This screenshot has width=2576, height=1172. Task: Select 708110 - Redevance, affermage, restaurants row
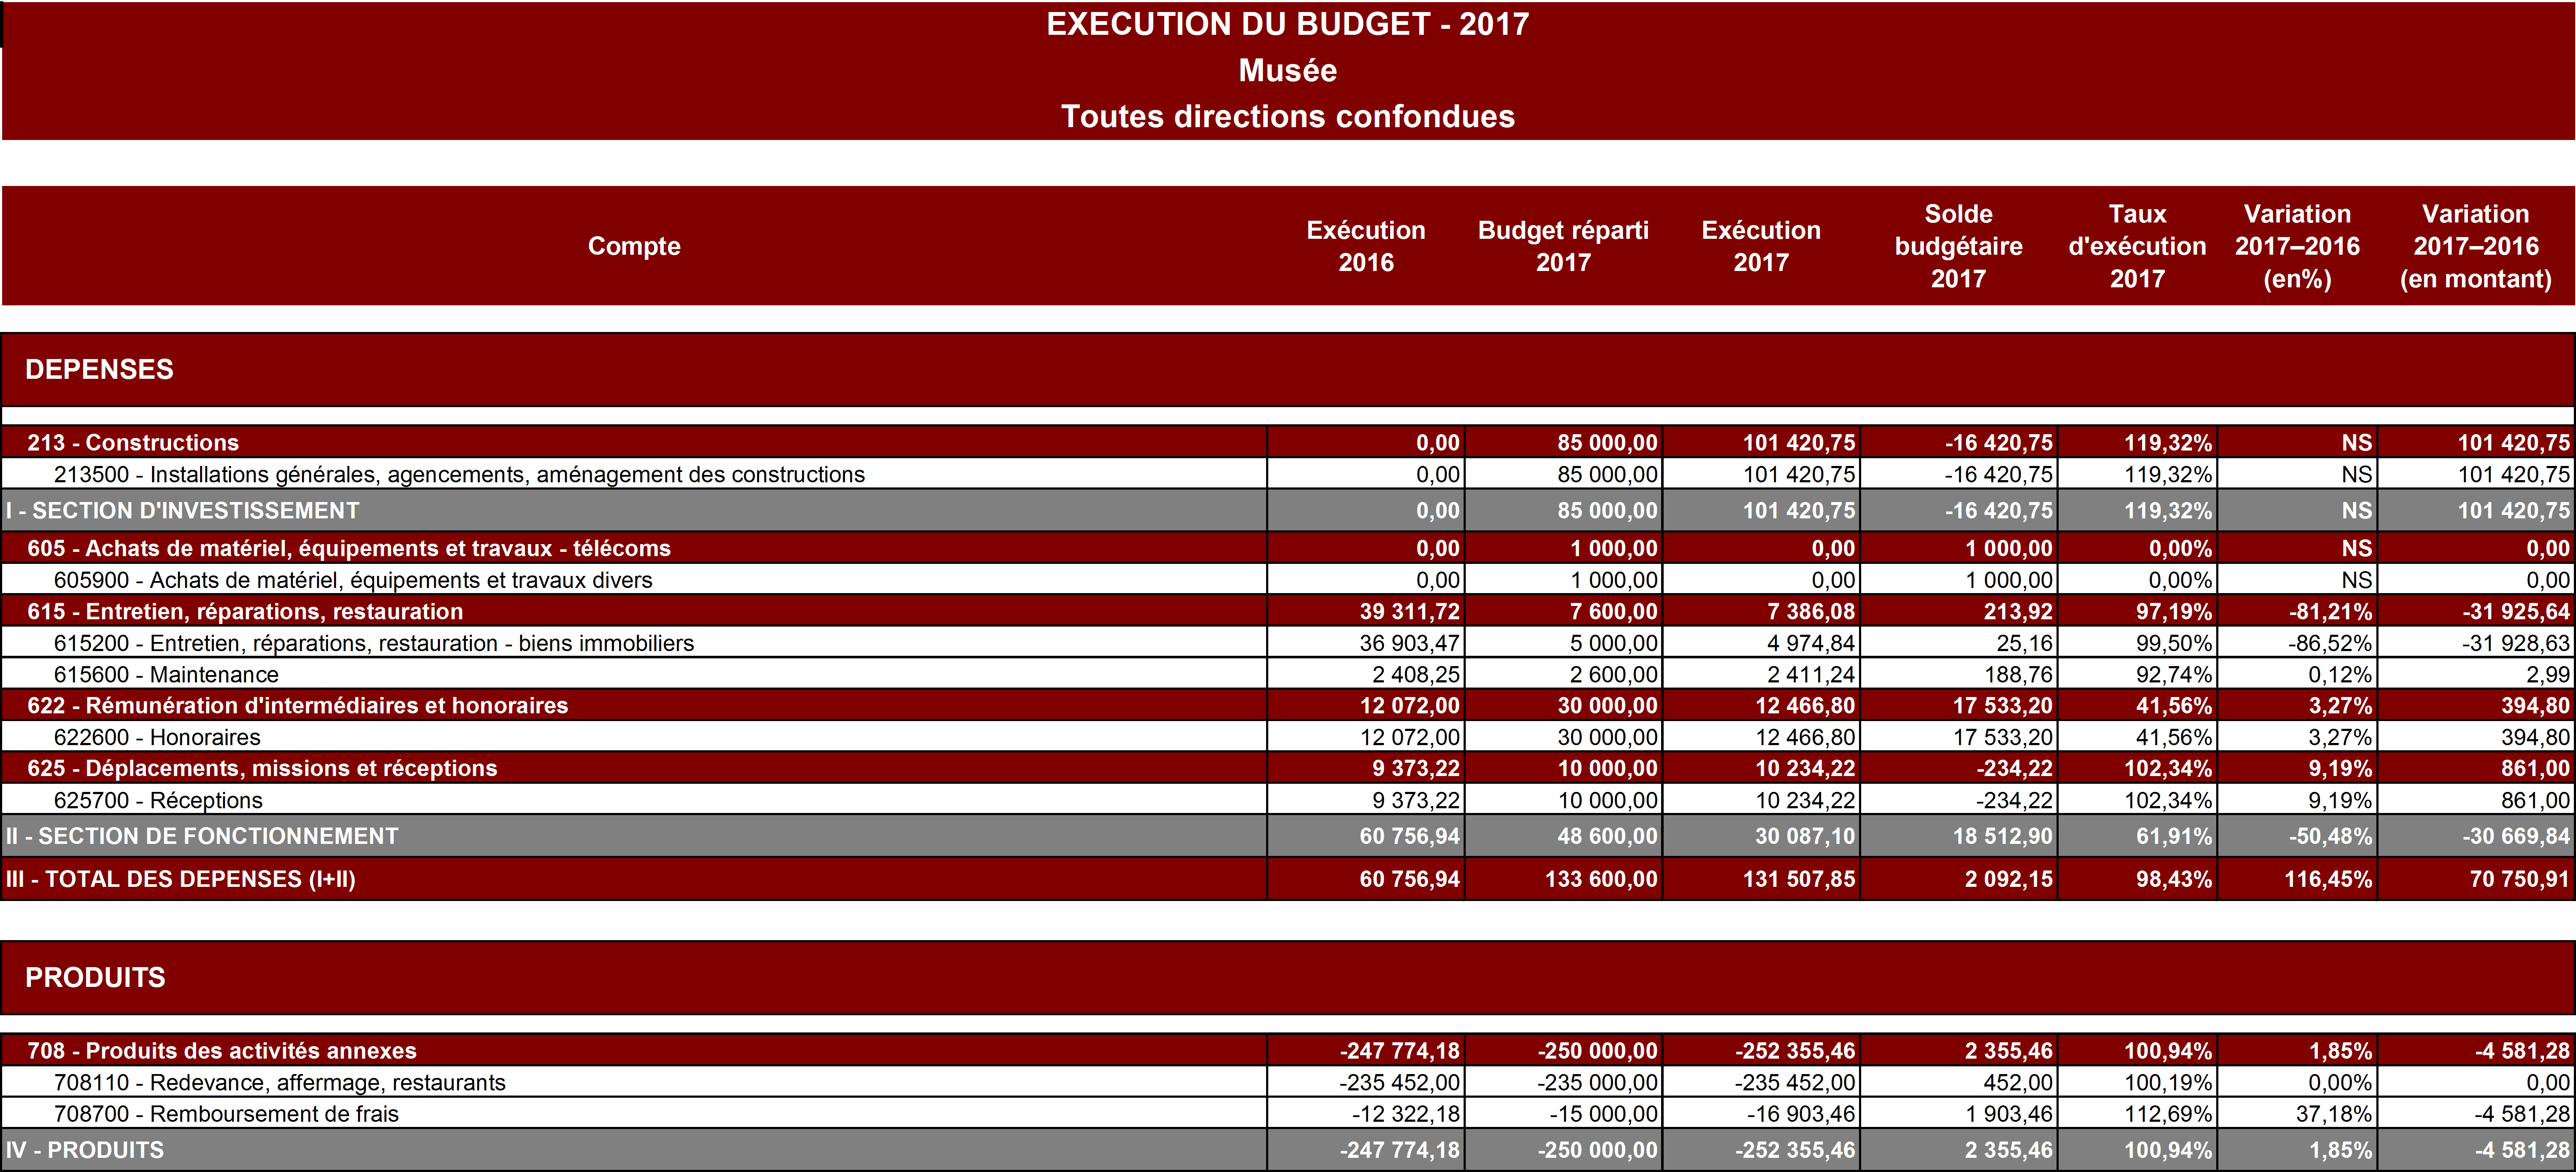[280, 1082]
